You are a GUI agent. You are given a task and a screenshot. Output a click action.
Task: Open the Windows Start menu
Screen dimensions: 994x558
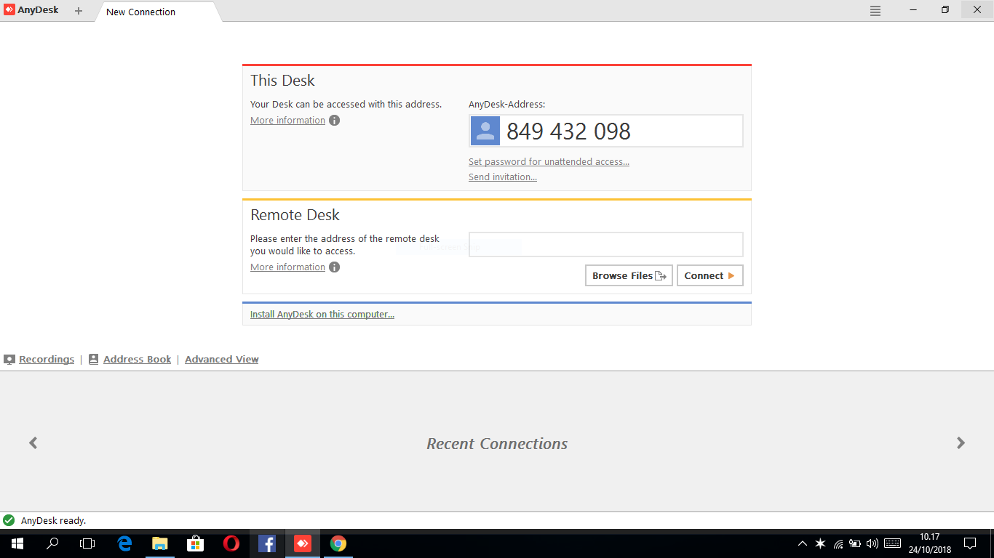tap(17, 543)
